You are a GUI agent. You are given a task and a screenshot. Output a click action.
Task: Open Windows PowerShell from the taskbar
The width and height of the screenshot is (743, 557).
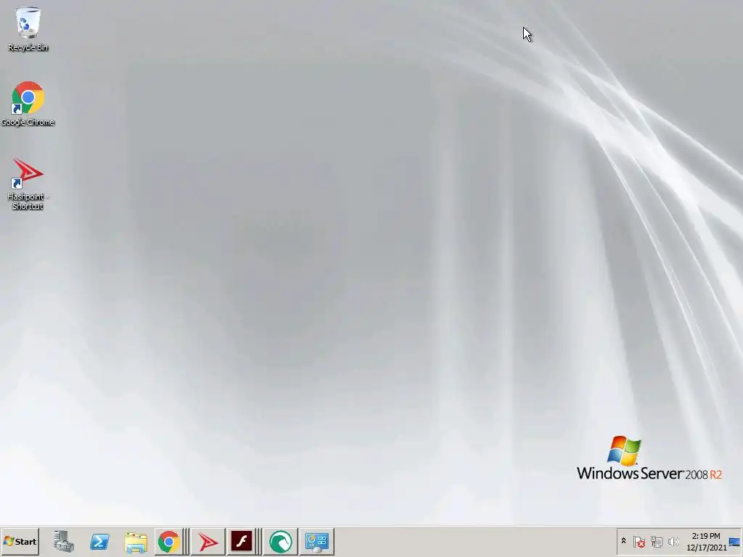pyautogui.click(x=99, y=541)
